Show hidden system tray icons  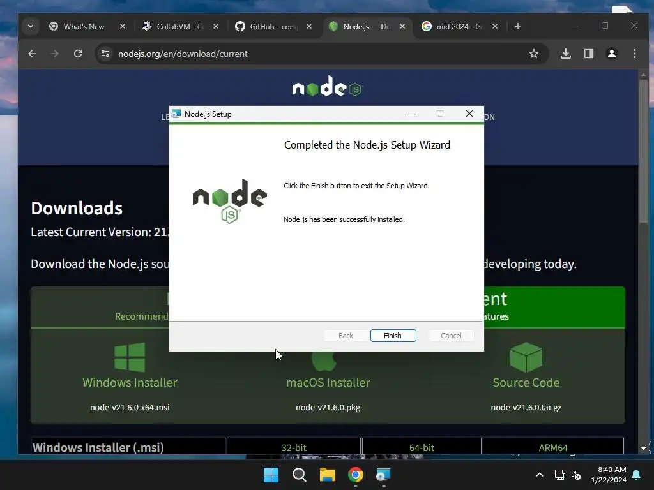pyautogui.click(x=539, y=475)
